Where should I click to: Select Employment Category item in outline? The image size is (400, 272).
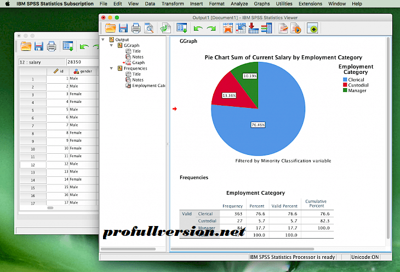[x=148, y=85]
